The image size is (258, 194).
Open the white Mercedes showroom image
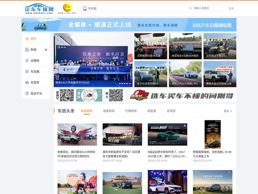click(x=167, y=182)
